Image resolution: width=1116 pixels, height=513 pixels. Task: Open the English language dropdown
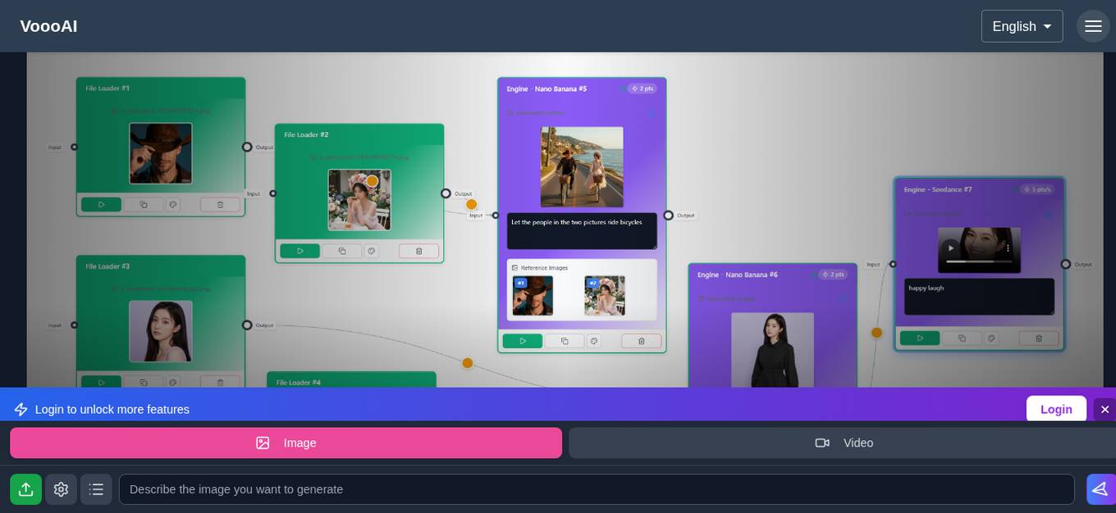click(x=1022, y=26)
